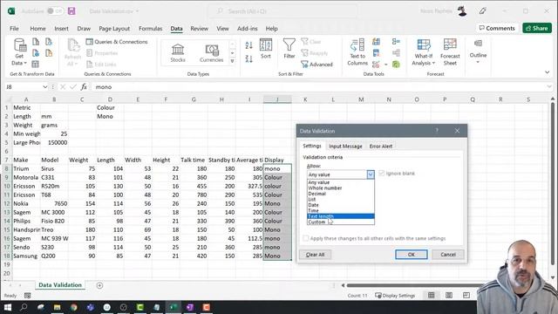Screen dimensions: 558x314
Task: Click the horizontal scrollbar
Action: click(x=412, y=285)
